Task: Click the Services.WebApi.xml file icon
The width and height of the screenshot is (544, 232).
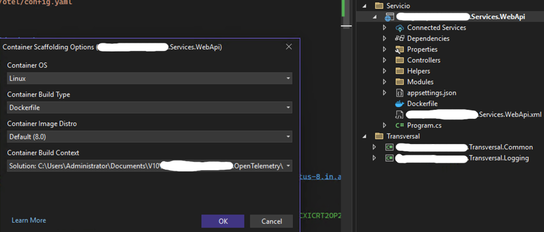Action: [x=399, y=114]
